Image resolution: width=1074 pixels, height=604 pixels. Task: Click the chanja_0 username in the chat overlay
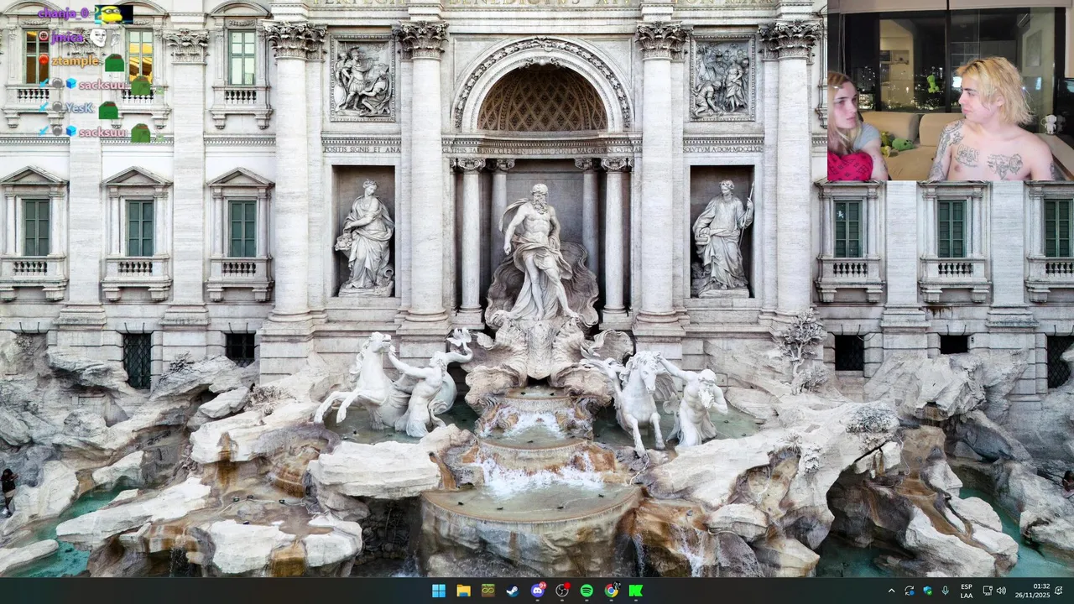[63, 13]
